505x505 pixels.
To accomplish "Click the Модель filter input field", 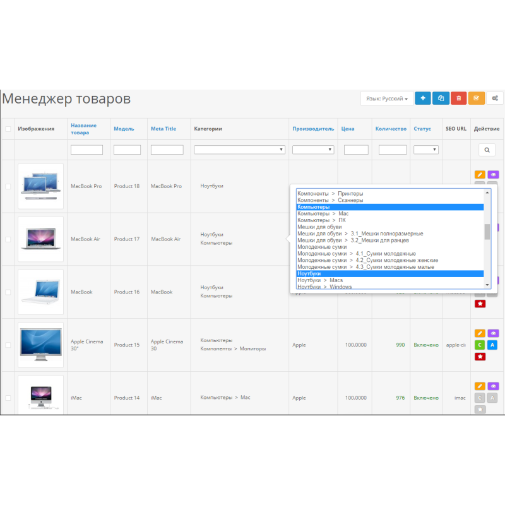I will coord(127,150).
